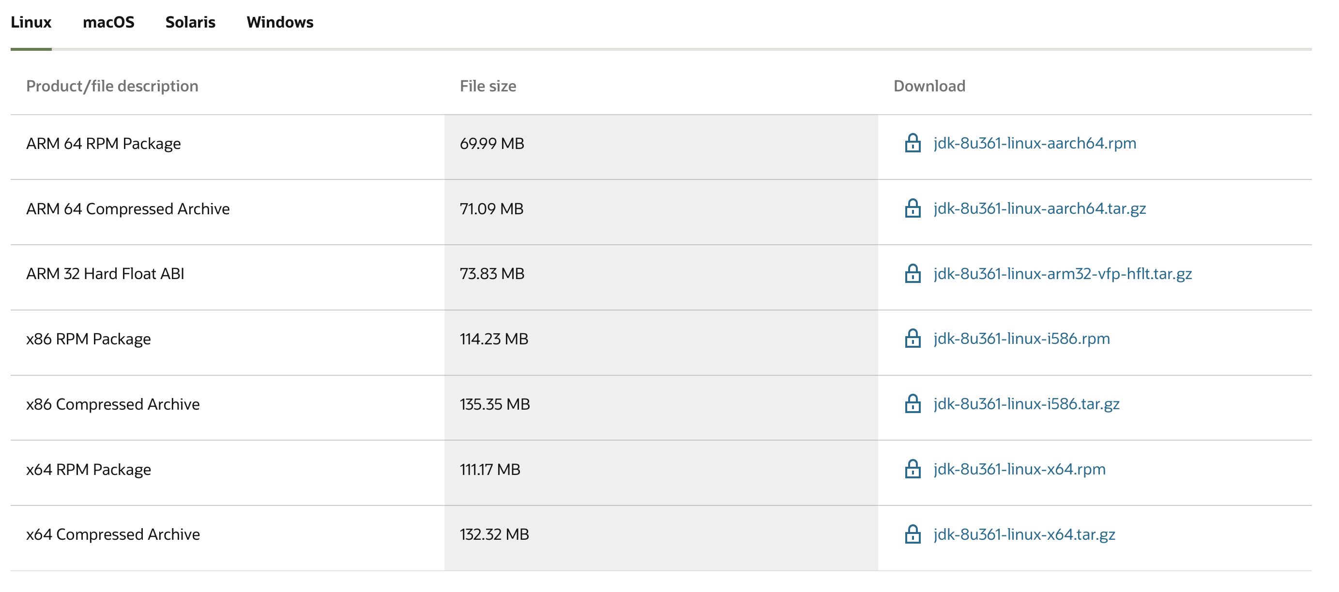Switch to the Solaris tab

pos(190,22)
